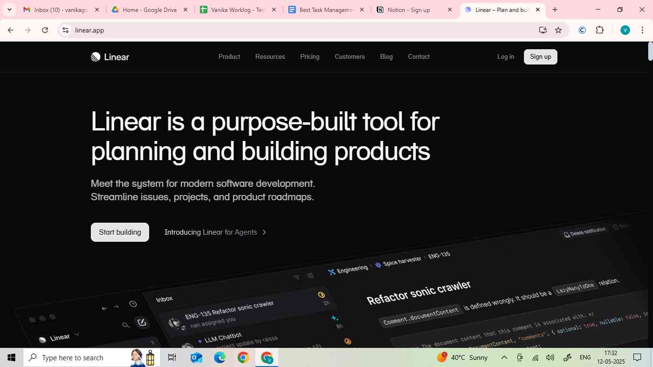View site information icon beside URL
This screenshot has width=653, height=367.
click(x=65, y=30)
